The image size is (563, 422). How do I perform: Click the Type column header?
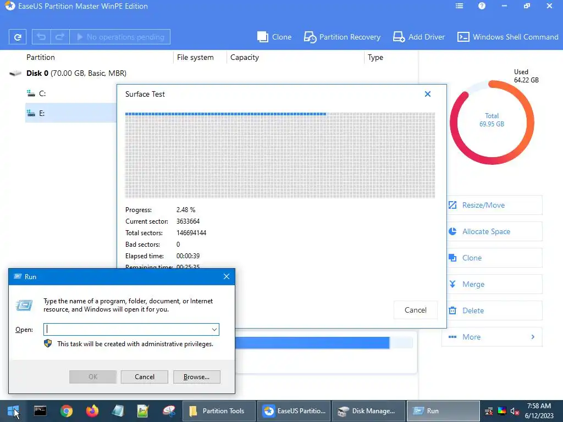point(375,57)
